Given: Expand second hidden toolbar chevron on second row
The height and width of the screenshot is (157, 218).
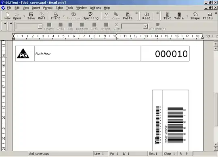Looking at the screenshot, I should coord(11,23).
